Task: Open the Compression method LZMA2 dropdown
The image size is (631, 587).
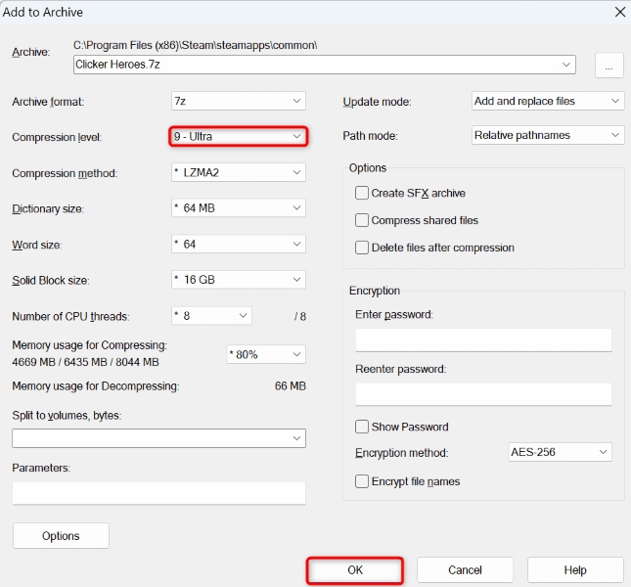Action: tap(238, 173)
